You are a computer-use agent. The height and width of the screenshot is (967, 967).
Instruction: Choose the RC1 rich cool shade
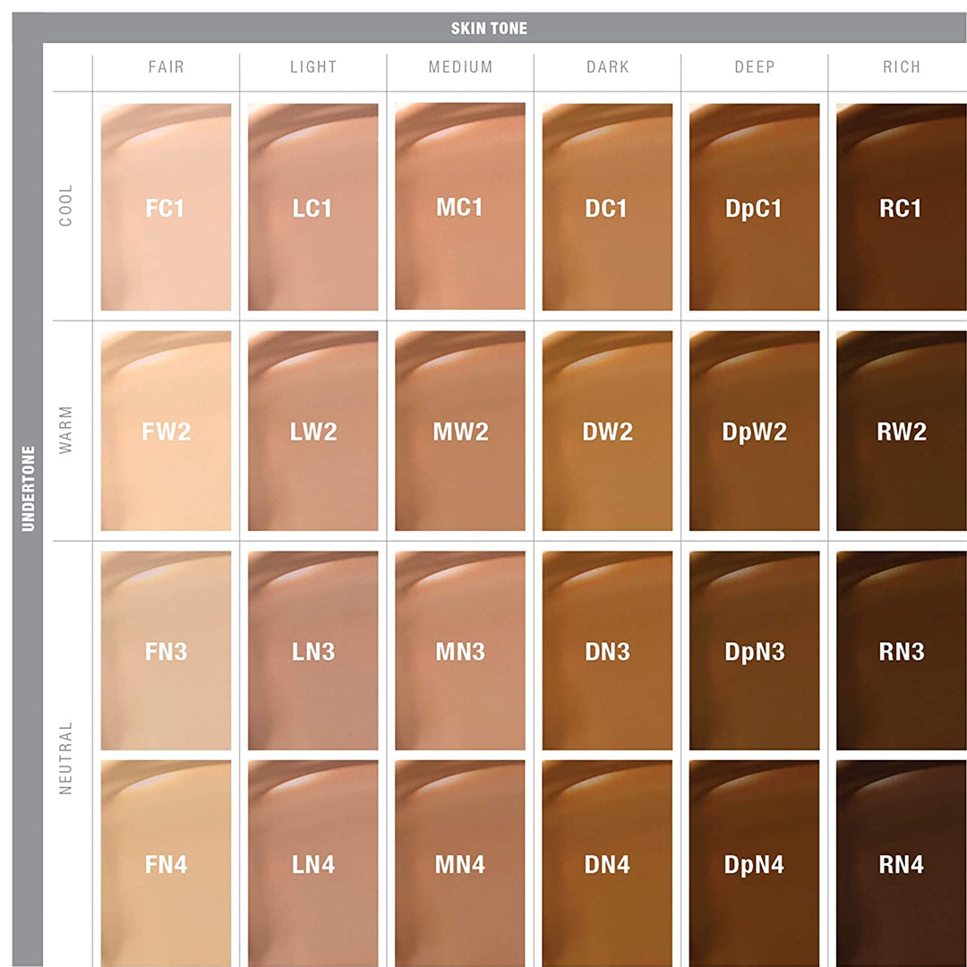[901, 208]
